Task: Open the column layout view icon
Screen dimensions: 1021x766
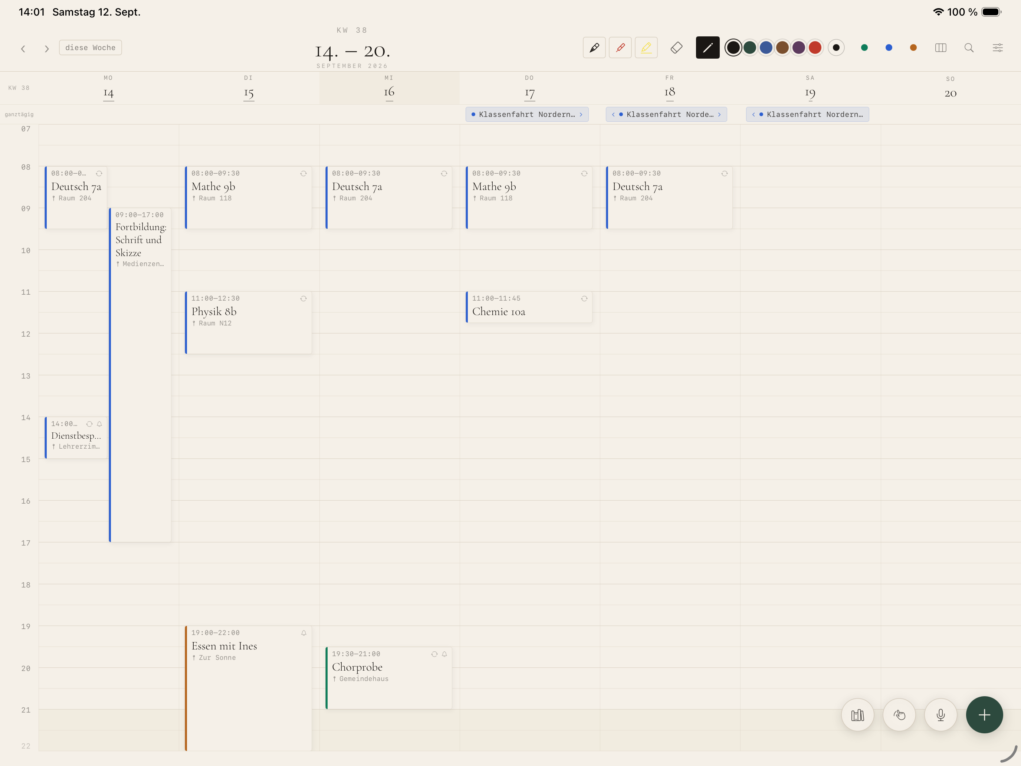Action: pos(940,48)
